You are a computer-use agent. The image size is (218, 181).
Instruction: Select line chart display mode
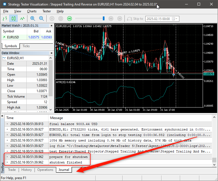tap(22, 18)
